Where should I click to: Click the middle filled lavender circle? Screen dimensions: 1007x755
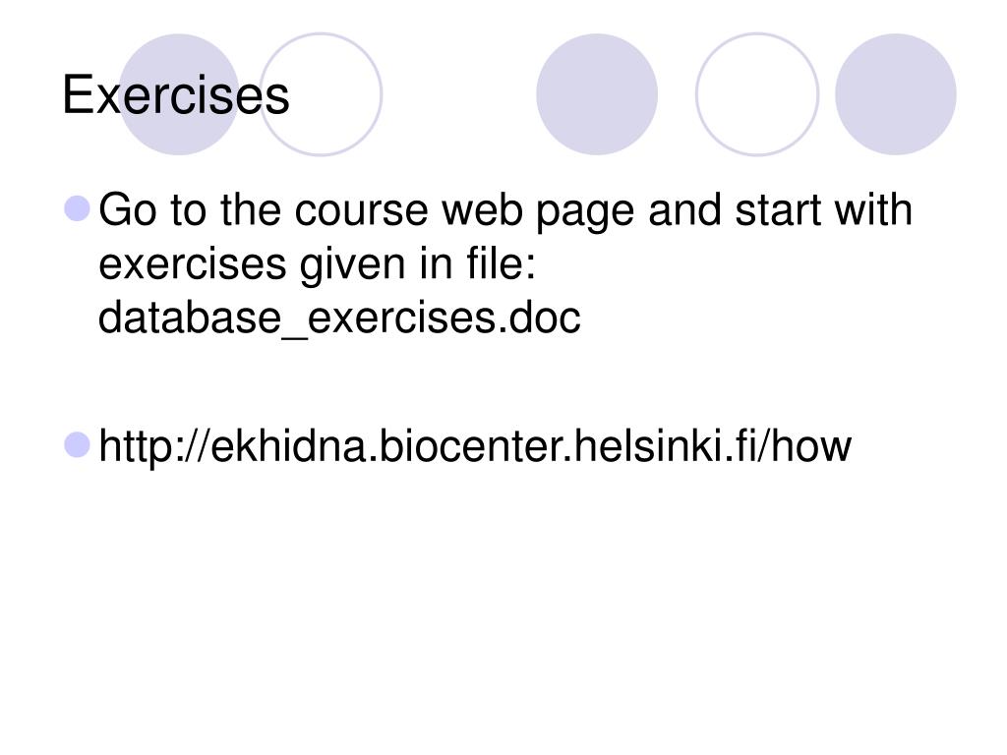(597, 94)
